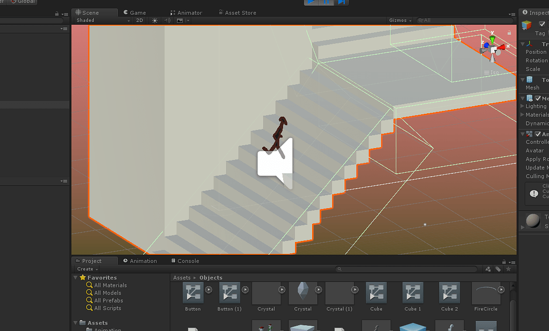
Task: Click the Pause button in the toolbar
Action: [x=327, y=2]
